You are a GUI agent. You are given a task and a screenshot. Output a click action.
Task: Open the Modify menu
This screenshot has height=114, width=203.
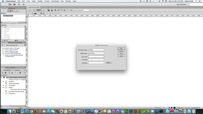(40, 1)
